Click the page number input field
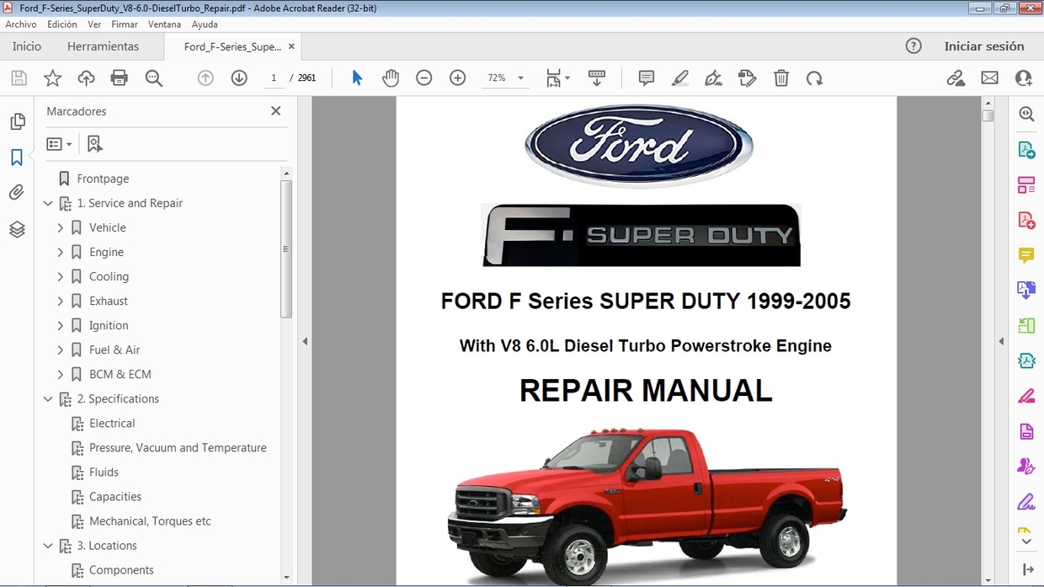The image size is (1044, 587). [274, 77]
